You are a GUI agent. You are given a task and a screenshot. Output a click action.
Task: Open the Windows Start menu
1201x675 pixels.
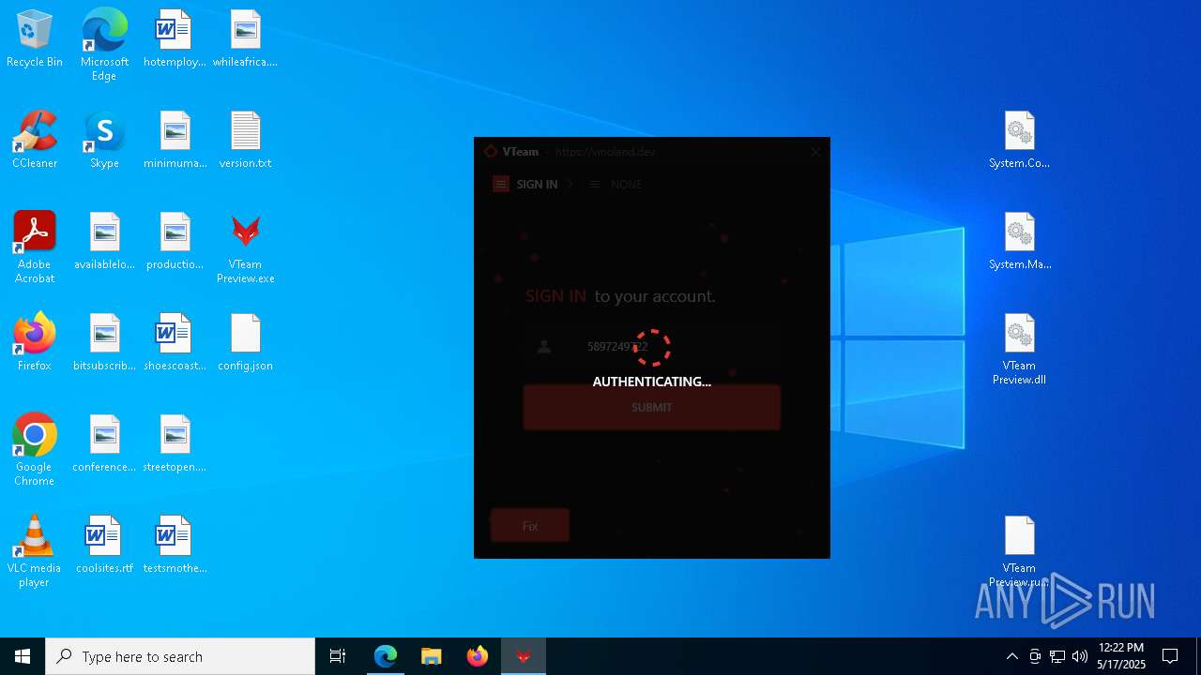click(23, 656)
